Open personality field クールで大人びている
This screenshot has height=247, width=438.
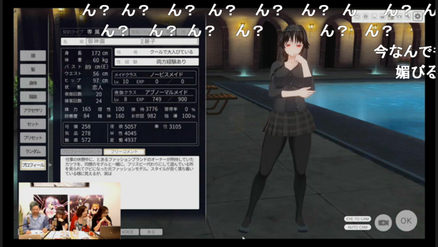coord(156,52)
